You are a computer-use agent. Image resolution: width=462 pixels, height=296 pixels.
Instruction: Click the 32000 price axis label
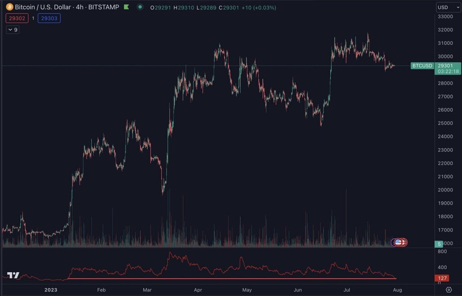pyautogui.click(x=445, y=30)
